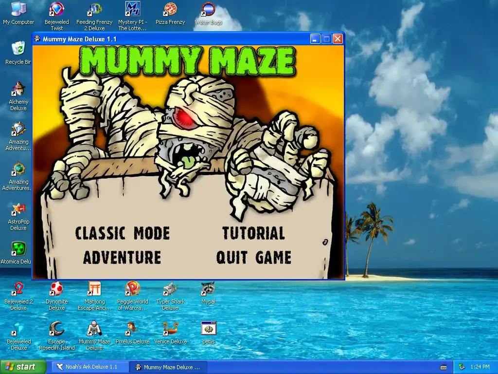
Task: Select the Mystery PI desktop shortcut
Action: click(132, 16)
